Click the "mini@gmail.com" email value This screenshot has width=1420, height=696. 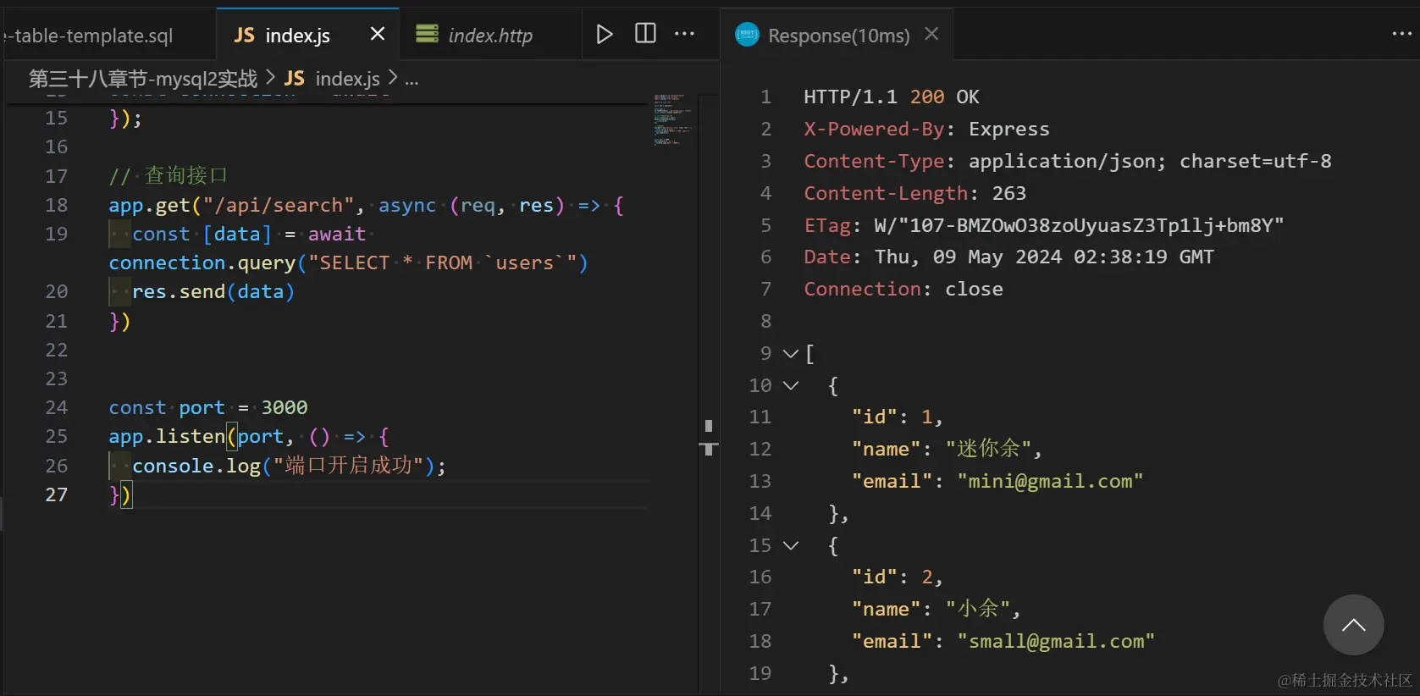click(x=1050, y=481)
